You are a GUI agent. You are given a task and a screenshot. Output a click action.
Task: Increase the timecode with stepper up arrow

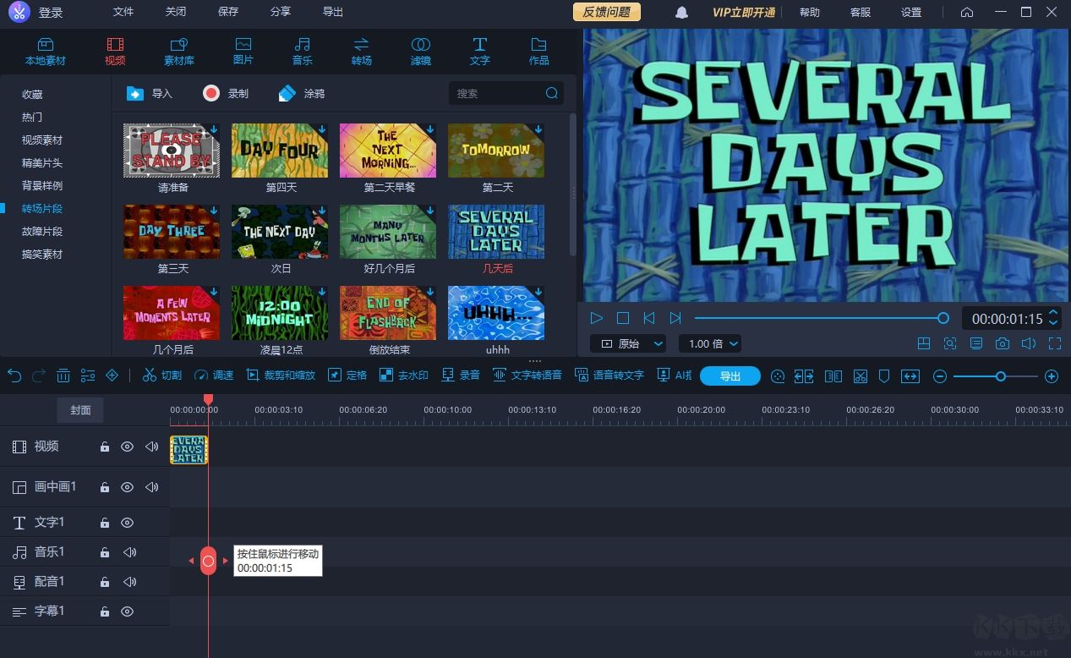point(1053,314)
